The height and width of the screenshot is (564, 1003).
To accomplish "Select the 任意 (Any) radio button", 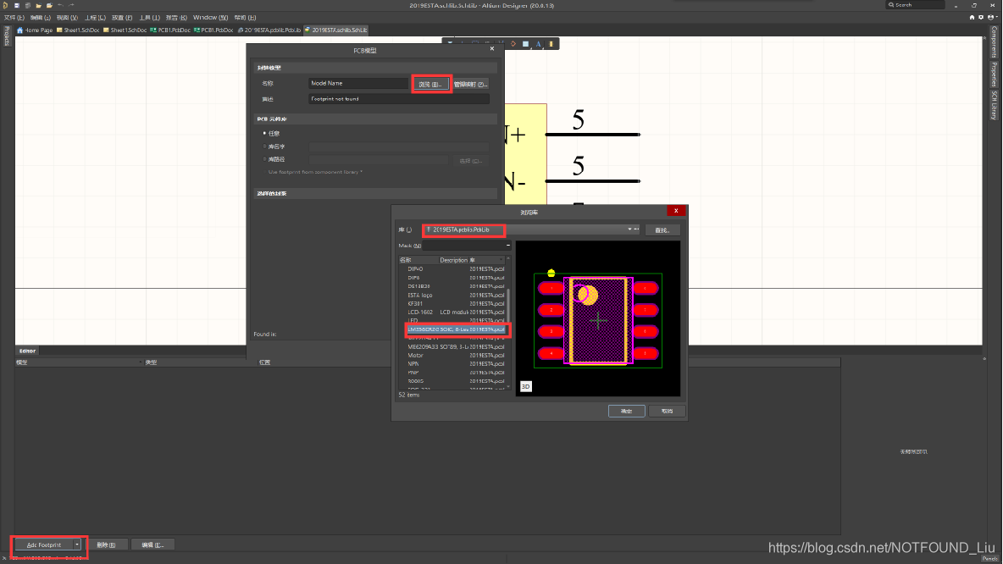I will [264, 133].
